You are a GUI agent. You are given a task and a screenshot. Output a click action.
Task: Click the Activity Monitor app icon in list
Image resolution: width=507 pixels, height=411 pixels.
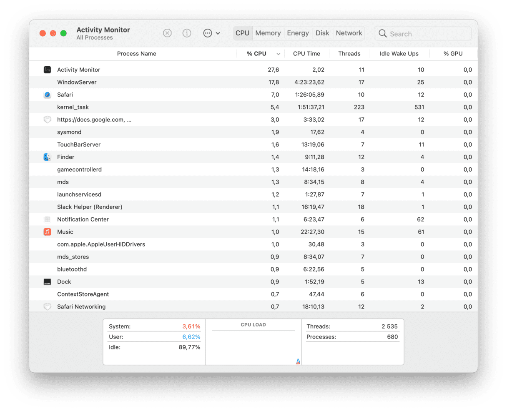point(48,70)
